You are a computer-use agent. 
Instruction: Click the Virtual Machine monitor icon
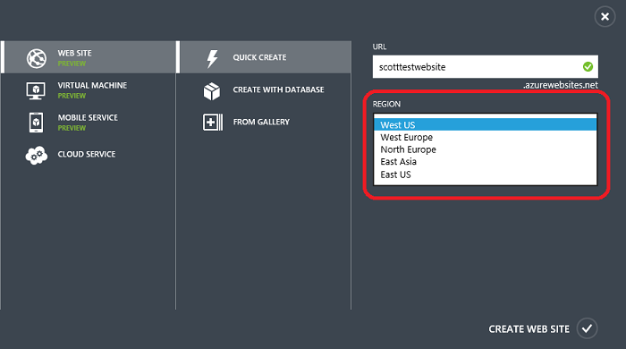(x=36, y=90)
